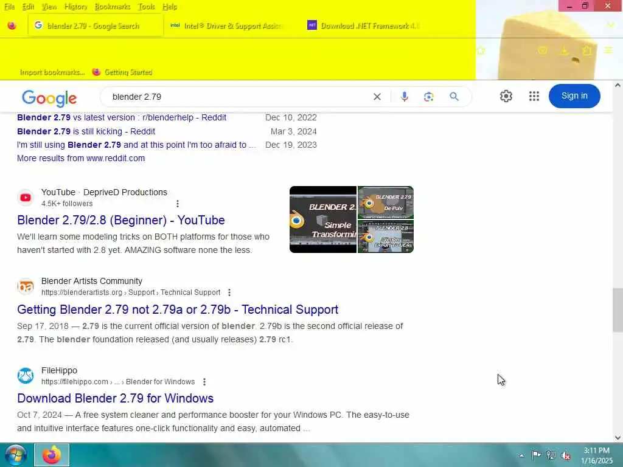This screenshot has height=467, width=623.
Task: Click the Blender Artists Community favicon
Action: (26, 286)
